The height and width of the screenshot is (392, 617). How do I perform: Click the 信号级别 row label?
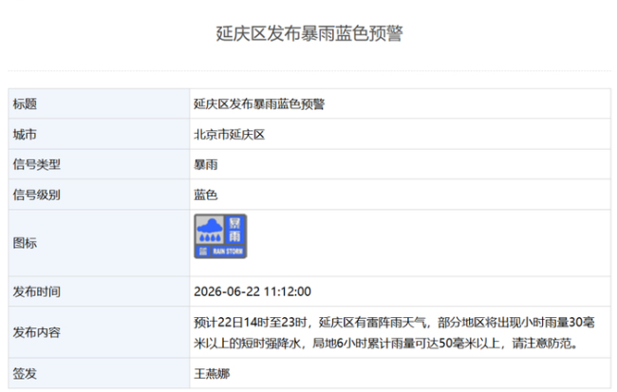(37, 195)
